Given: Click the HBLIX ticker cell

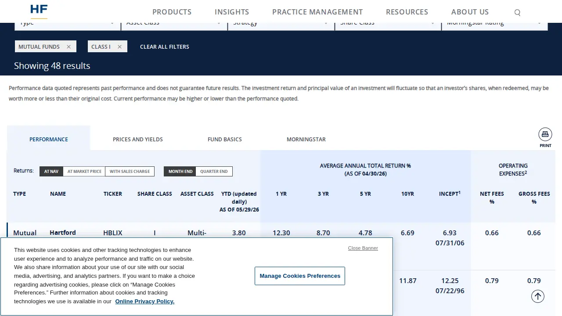Looking at the screenshot, I should point(113,233).
